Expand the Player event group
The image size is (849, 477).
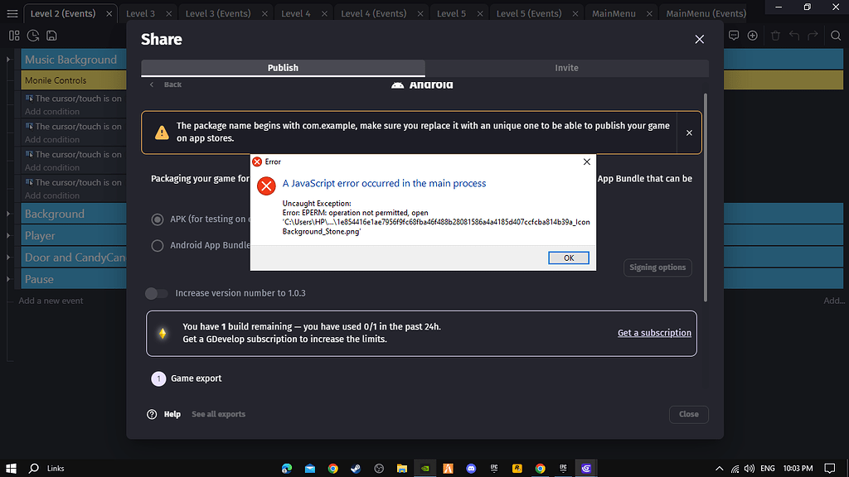click(8, 235)
